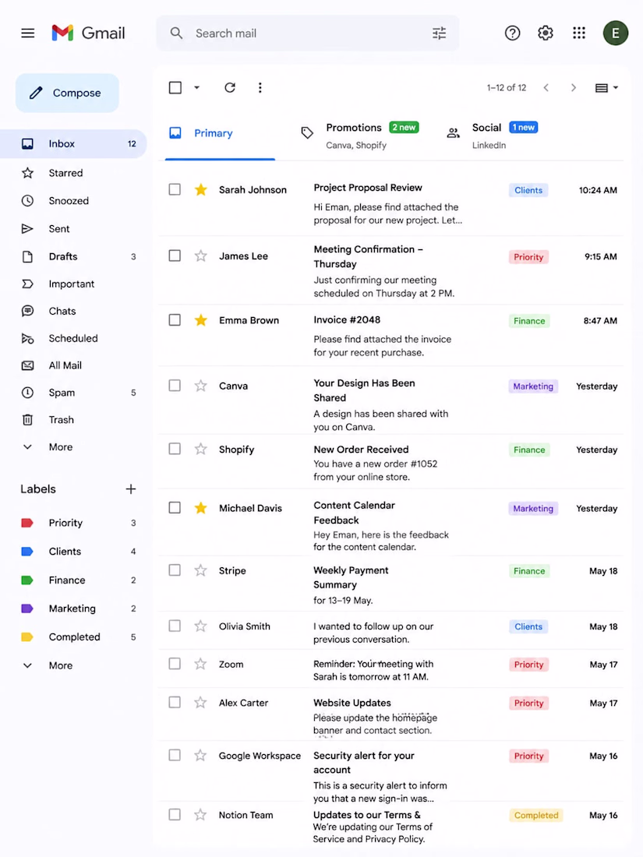Open the density view toggle dropdown
Image resolution: width=643 pixels, height=857 pixels.
click(x=606, y=87)
